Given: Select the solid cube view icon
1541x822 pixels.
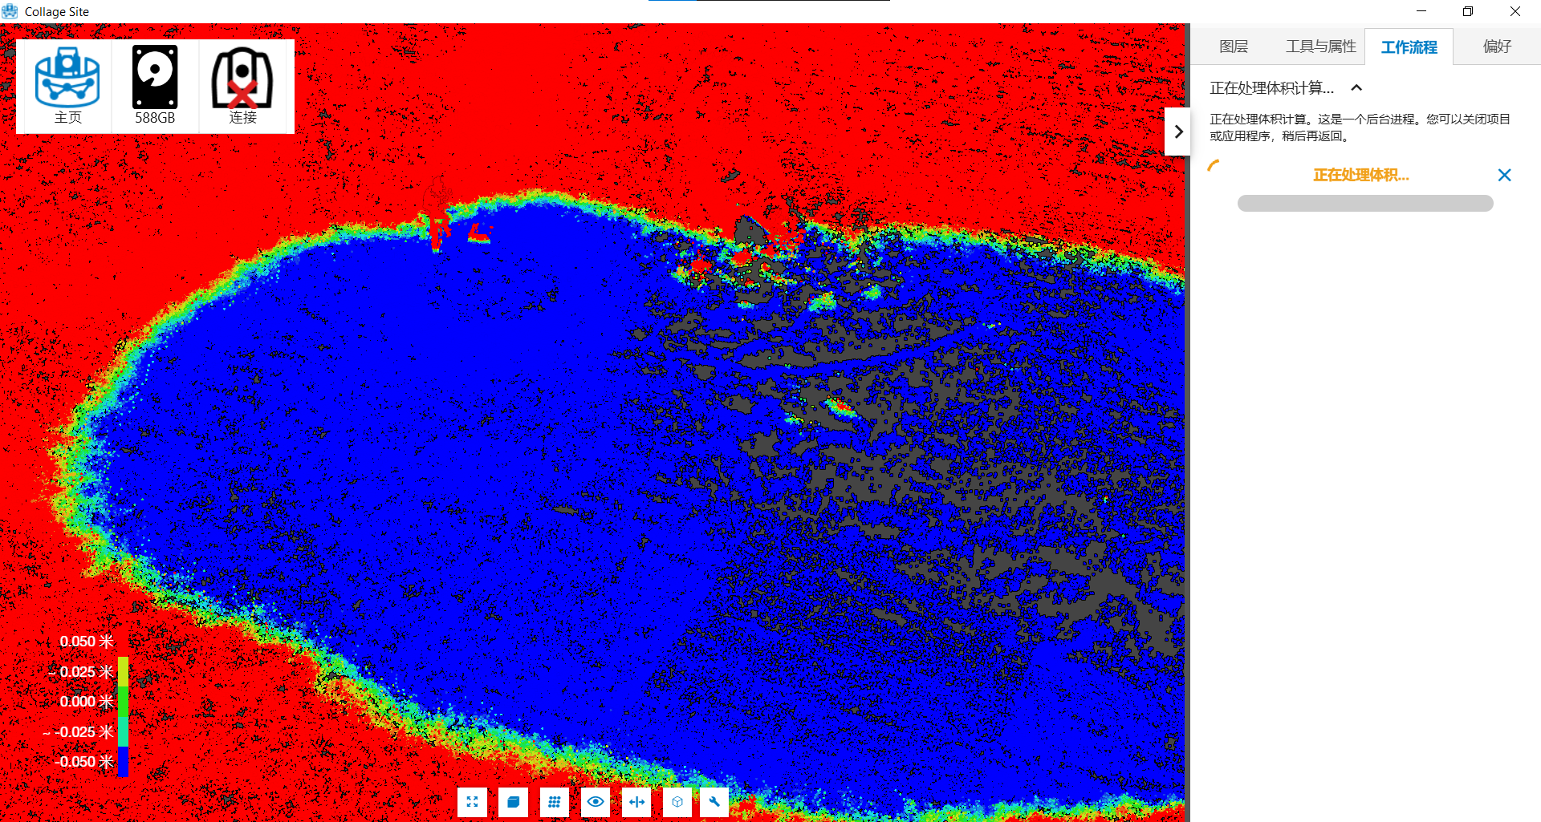Looking at the screenshot, I should tap(514, 801).
